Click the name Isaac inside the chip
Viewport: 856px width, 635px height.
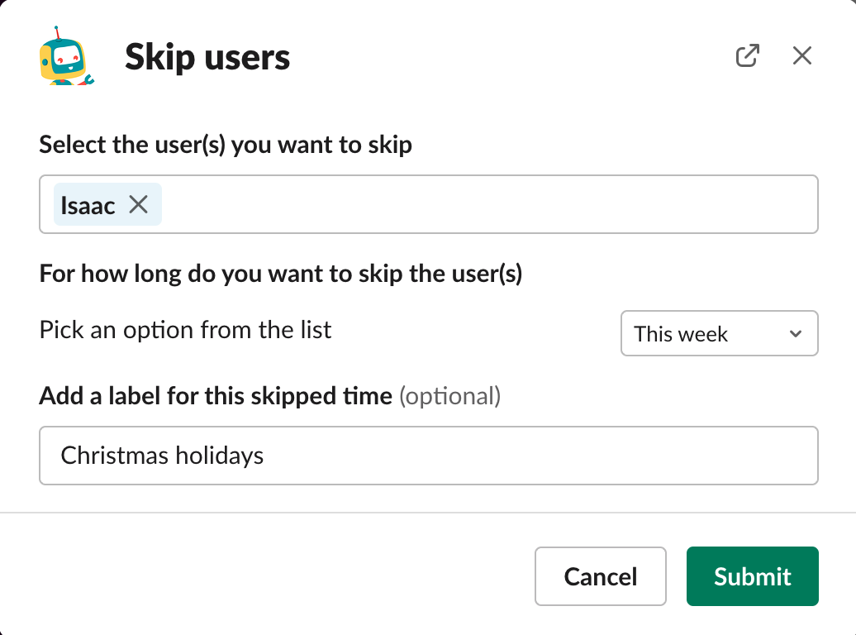click(88, 206)
